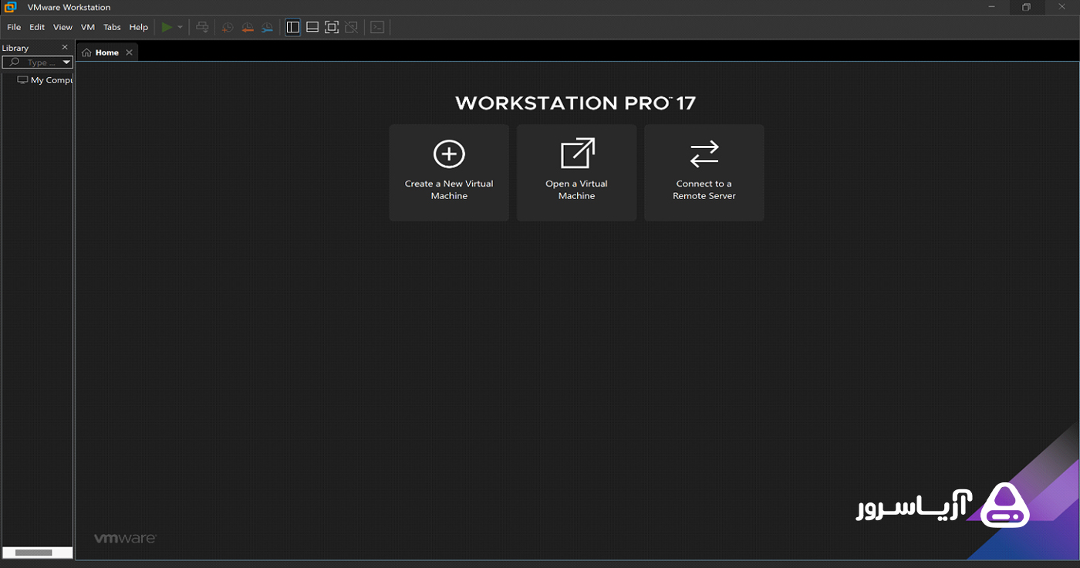1080x568 pixels.
Task: Open the power options dropdown arrow
Action: click(x=181, y=27)
